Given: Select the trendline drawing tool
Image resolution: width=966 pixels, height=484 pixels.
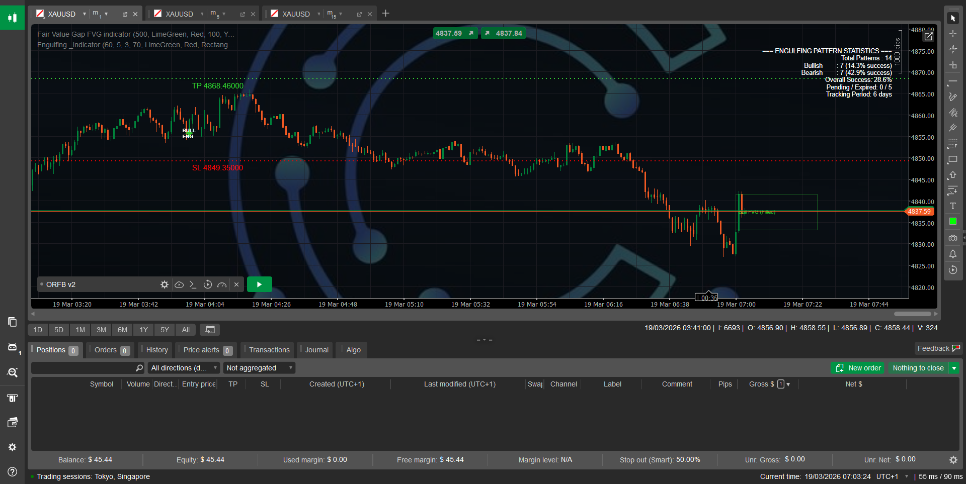Looking at the screenshot, I should click(x=952, y=81).
